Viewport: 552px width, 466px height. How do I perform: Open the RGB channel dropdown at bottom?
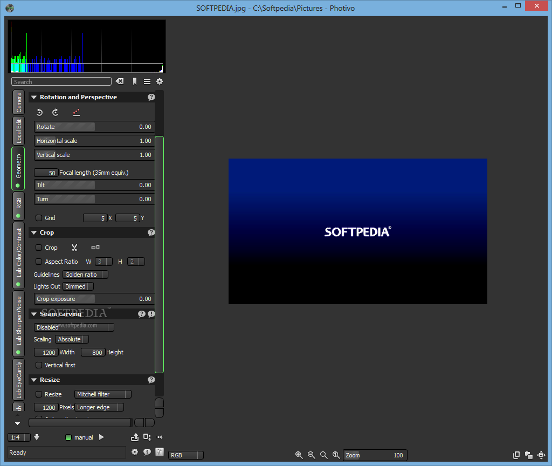[x=186, y=455]
